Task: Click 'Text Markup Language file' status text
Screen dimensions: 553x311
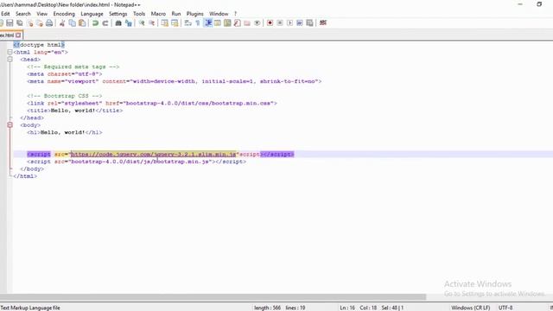Action: pyautogui.click(x=30, y=308)
